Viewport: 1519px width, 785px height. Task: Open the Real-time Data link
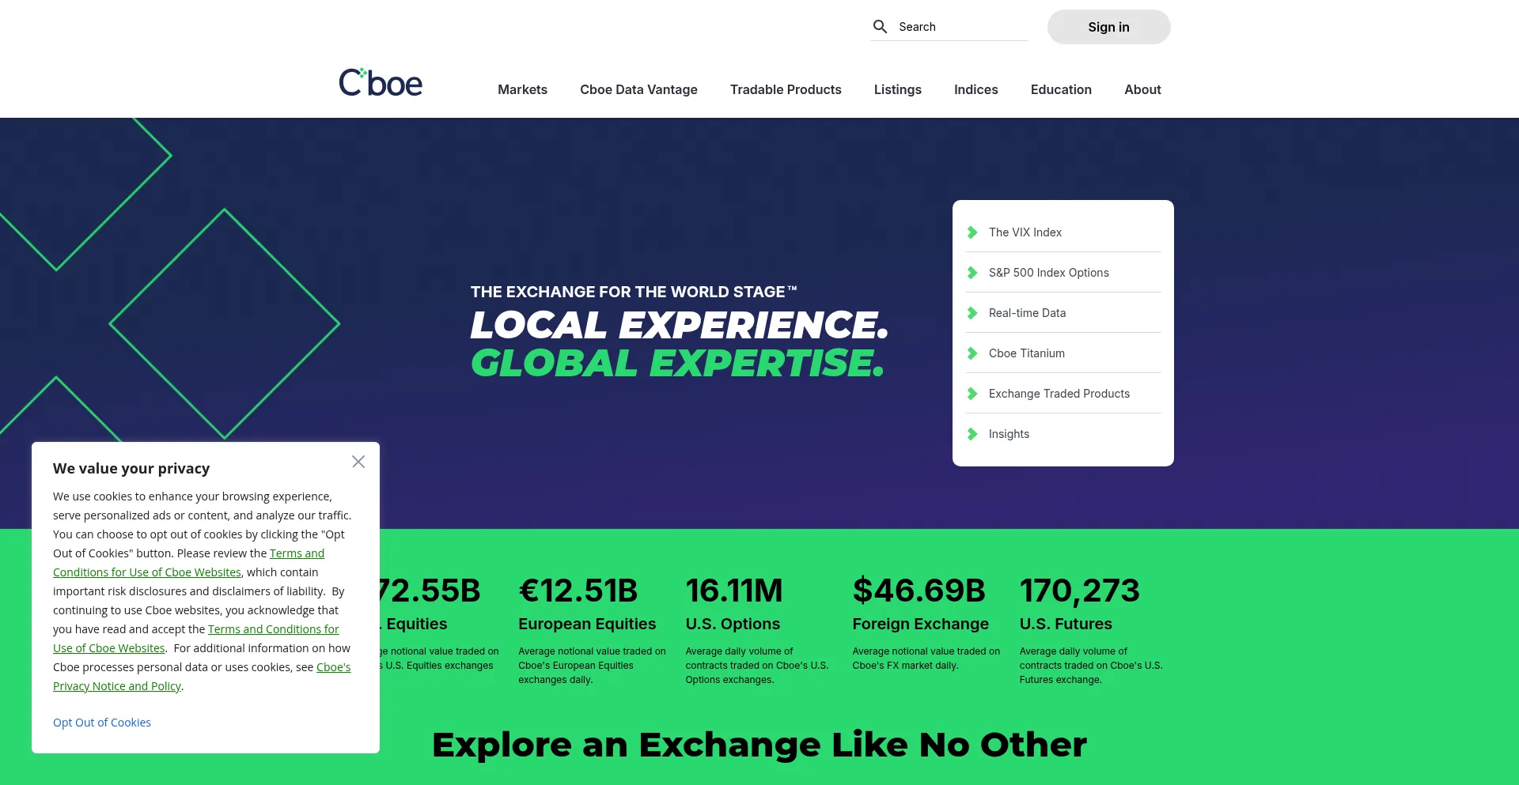[x=1027, y=313]
